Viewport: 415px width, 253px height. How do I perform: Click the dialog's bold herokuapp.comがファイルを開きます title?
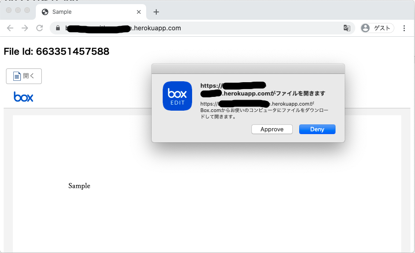pyautogui.click(x=262, y=90)
